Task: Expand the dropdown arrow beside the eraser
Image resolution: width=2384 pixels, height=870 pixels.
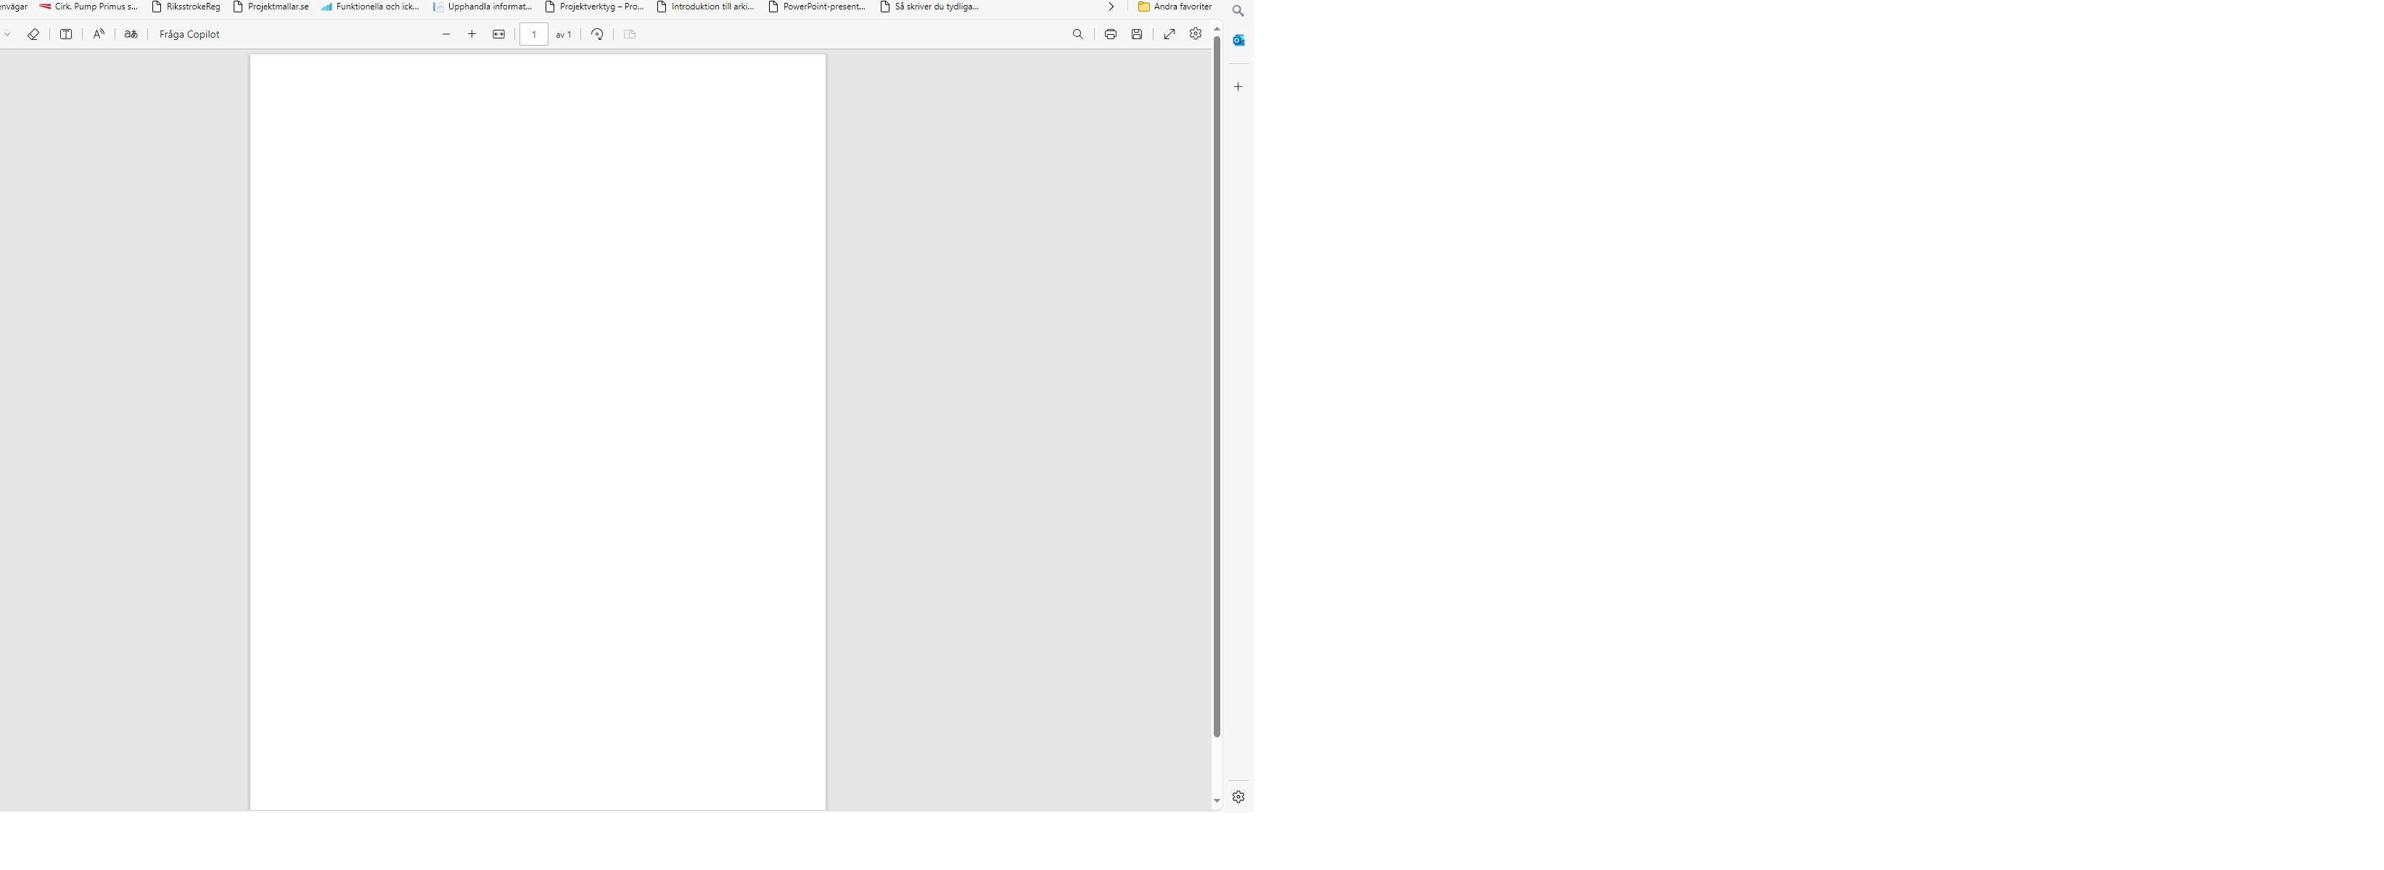Action: click(x=7, y=34)
